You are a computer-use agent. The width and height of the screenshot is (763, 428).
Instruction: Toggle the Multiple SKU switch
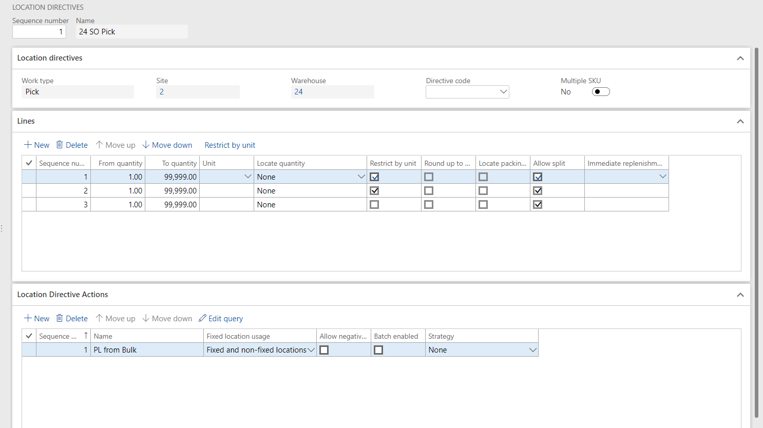coord(600,92)
